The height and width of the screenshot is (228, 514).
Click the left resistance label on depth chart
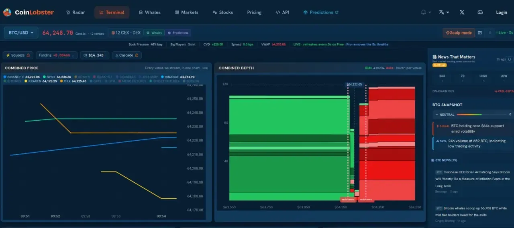tap(348, 199)
